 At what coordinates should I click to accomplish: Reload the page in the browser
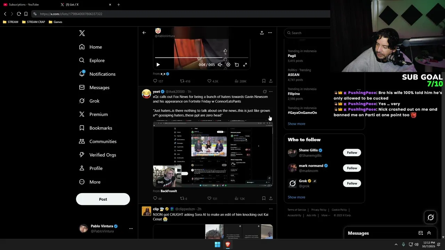pos(19,14)
